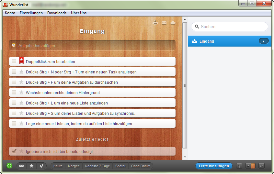The height and width of the screenshot is (174, 274).
Task: Click the Eingang list heading
Action: pyautogui.click(x=92, y=31)
